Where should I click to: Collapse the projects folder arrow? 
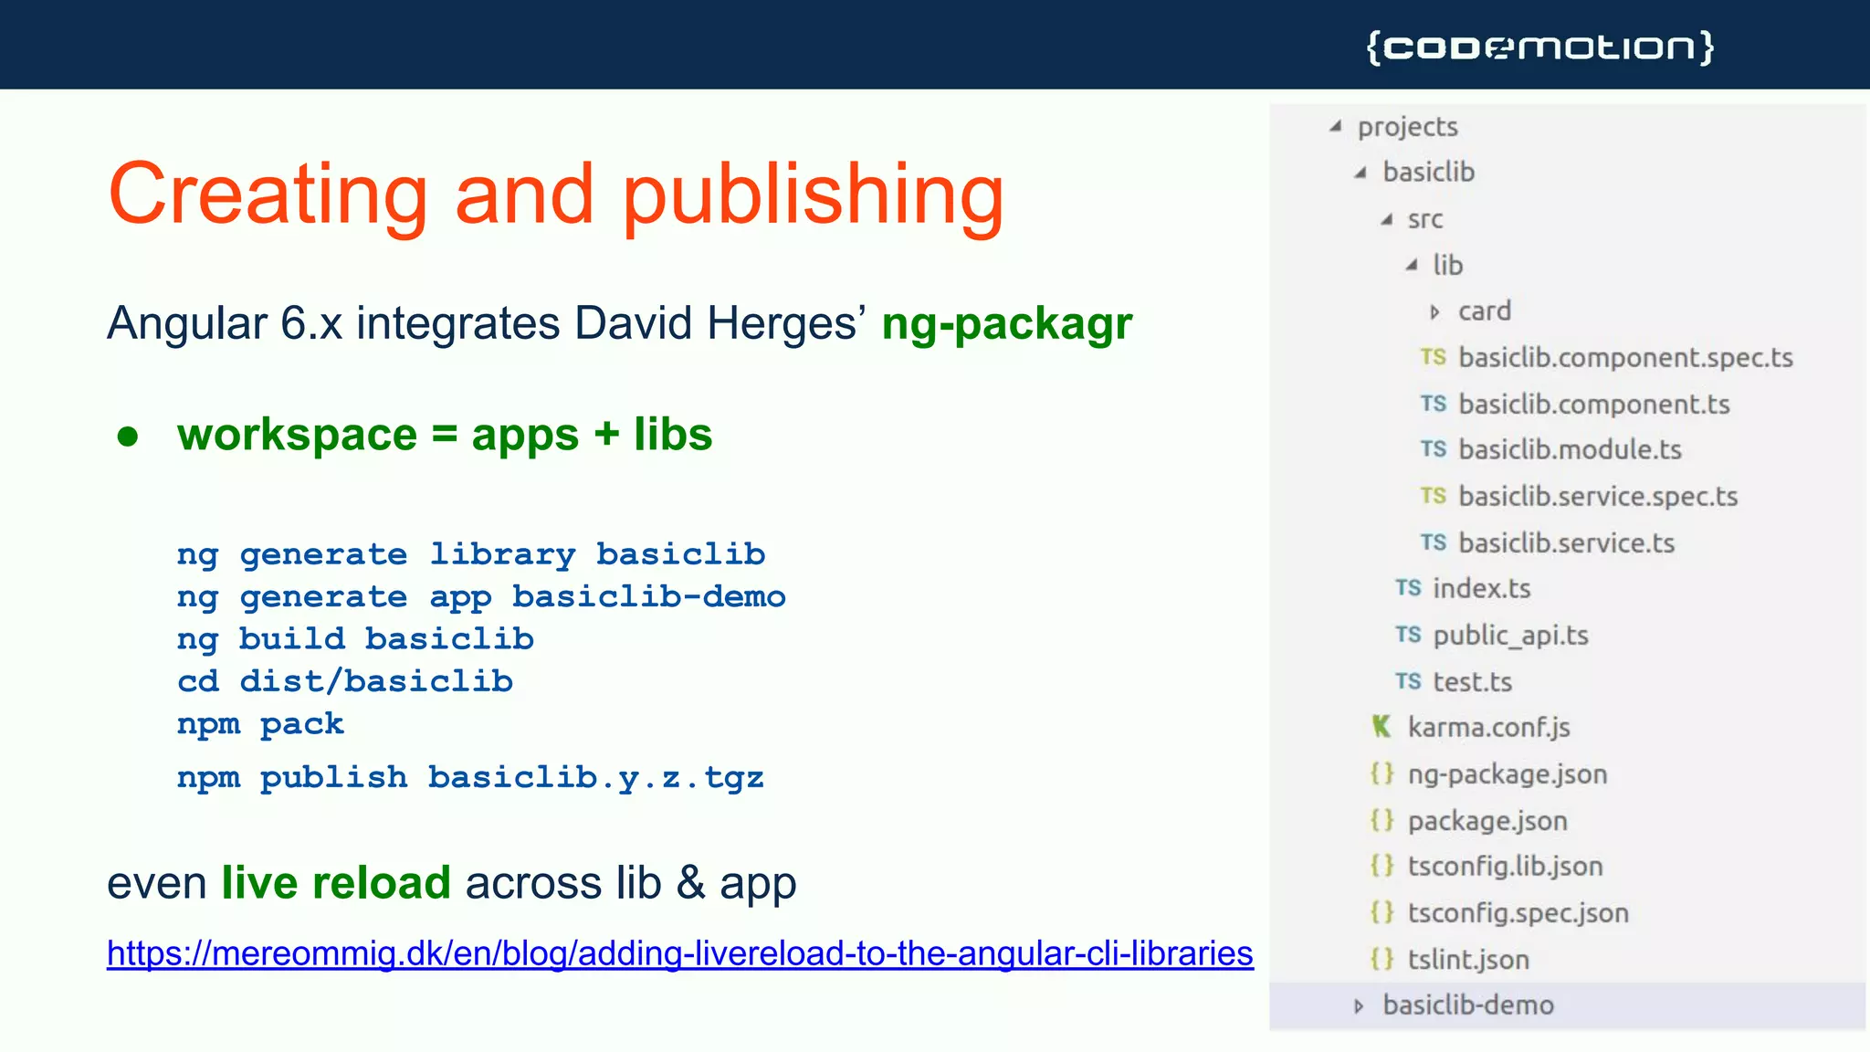coord(1336,127)
